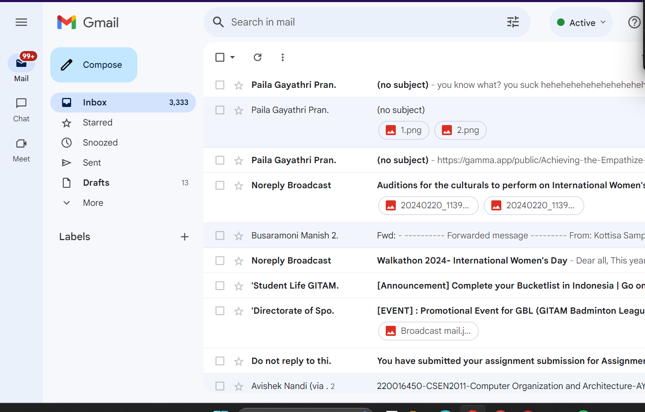Star the email with 1.png attachment
This screenshot has height=412, width=645.
point(239,110)
